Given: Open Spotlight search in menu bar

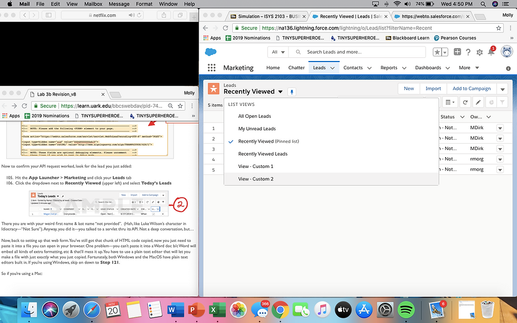Looking at the screenshot, I should coord(483,4).
